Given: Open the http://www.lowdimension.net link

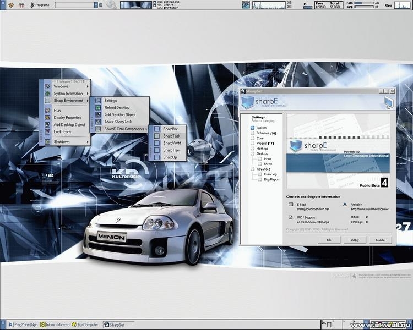Looking at the screenshot, I should 370,209.
